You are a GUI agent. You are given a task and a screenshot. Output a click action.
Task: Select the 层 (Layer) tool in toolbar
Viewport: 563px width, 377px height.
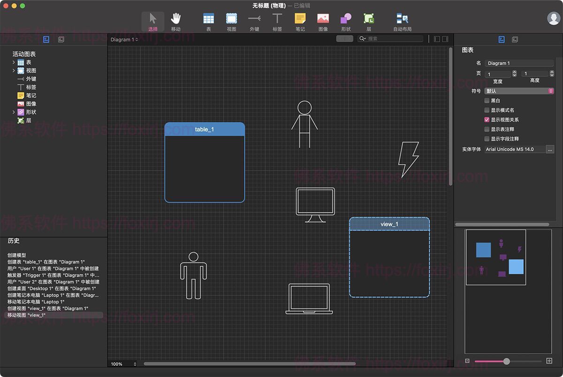coord(369,19)
